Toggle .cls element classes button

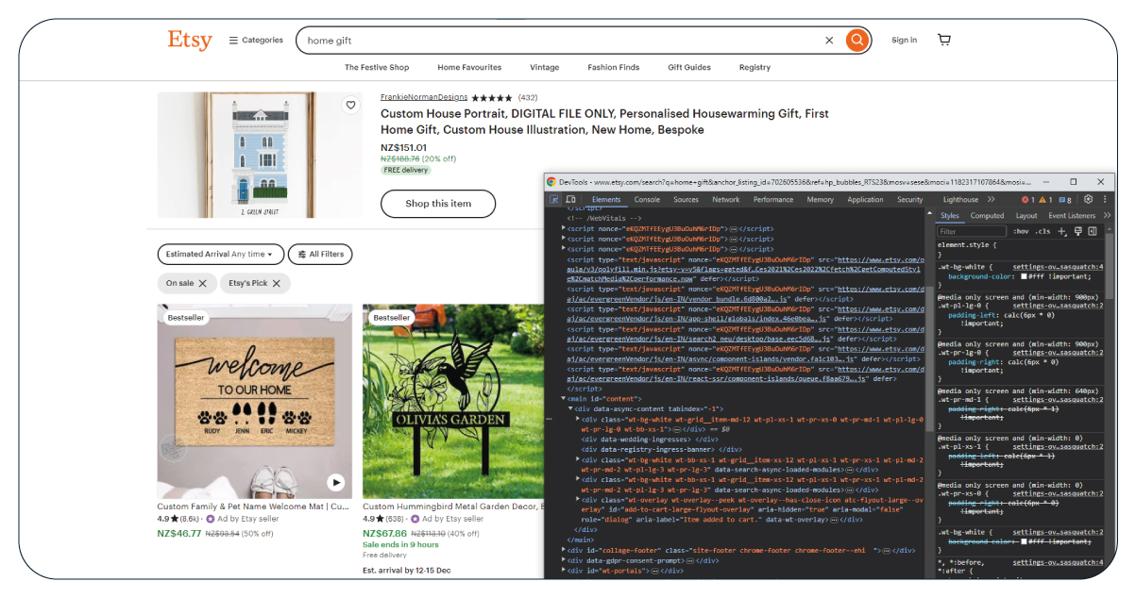[1043, 231]
